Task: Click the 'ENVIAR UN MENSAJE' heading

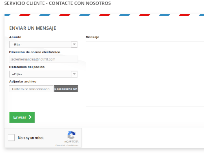Action: tap(33, 28)
